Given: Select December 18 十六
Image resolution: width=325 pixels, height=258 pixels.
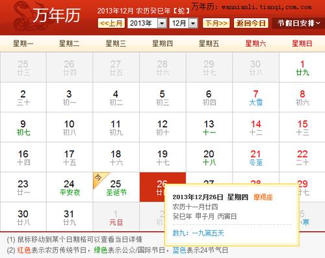Looking at the screenshot, I should coord(116,157).
